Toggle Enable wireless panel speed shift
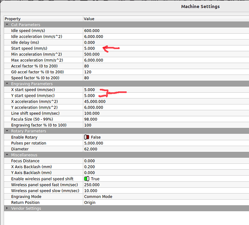This screenshot has width=249, height=225. click(x=87, y=179)
